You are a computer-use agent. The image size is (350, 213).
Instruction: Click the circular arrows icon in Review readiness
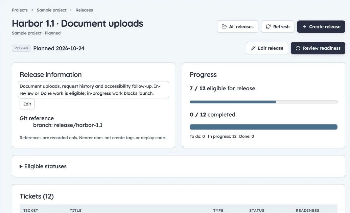point(298,48)
